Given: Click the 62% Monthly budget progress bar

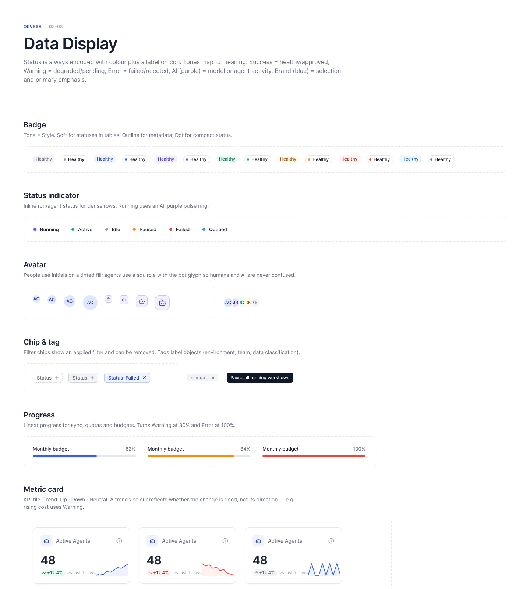Looking at the screenshot, I should (84, 456).
